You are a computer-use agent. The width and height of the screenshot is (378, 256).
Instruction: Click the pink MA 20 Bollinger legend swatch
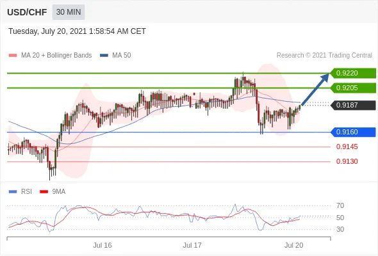pyautogui.click(x=13, y=56)
